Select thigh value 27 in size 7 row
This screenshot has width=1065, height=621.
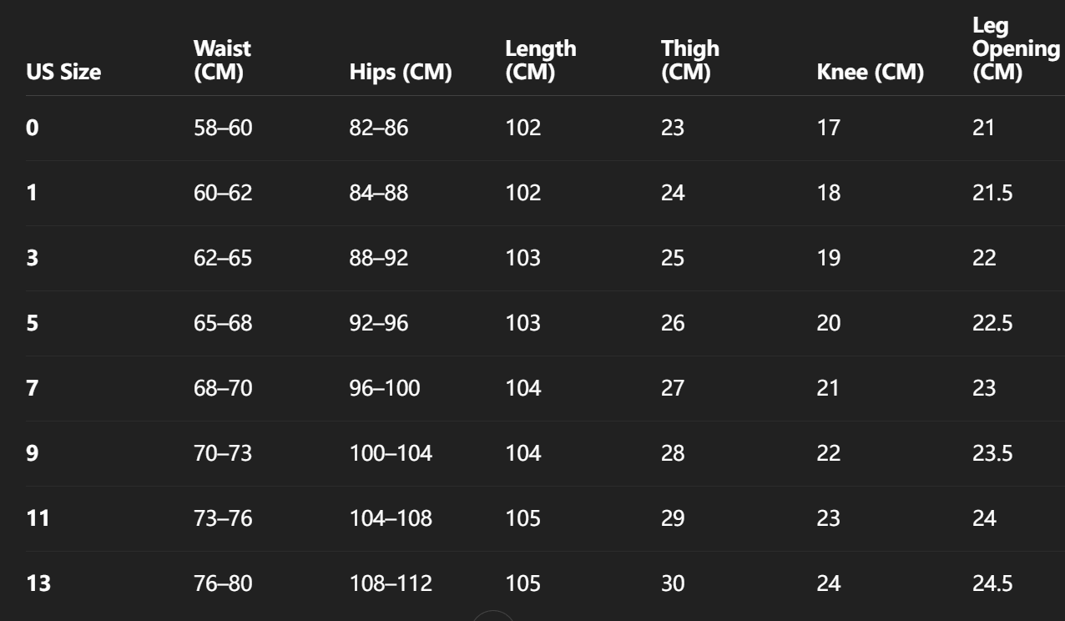pos(673,389)
